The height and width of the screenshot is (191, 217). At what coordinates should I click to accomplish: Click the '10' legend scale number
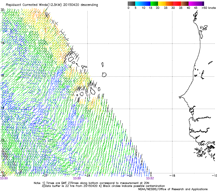click(x=143, y=8)
